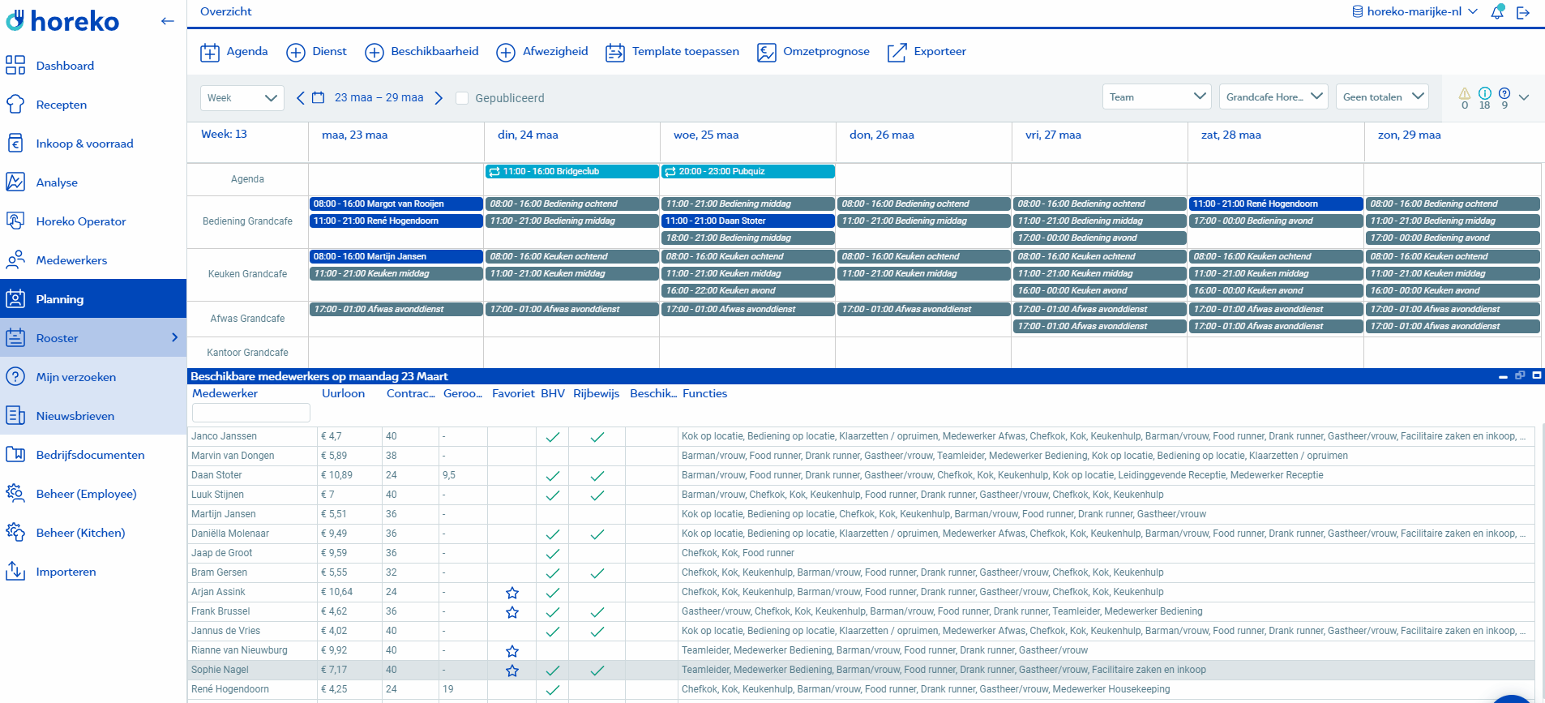
Task: Open the Team filter dropdown
Action: [1156, 97]
